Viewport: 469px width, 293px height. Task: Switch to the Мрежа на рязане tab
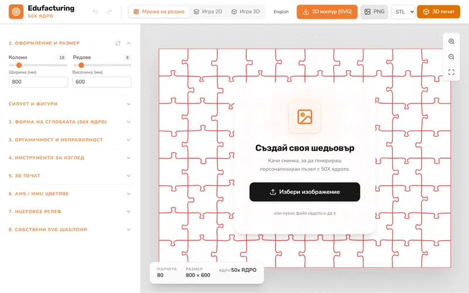159,12
